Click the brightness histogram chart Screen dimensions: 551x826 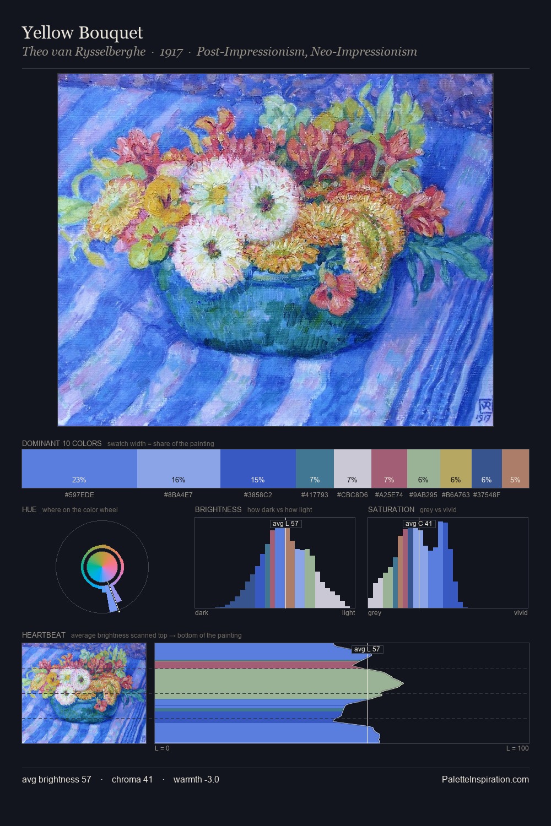[275, 563]
